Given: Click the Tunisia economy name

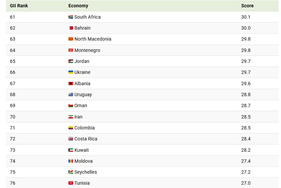Looking at the screenshot, I should [x=82, y=183].
